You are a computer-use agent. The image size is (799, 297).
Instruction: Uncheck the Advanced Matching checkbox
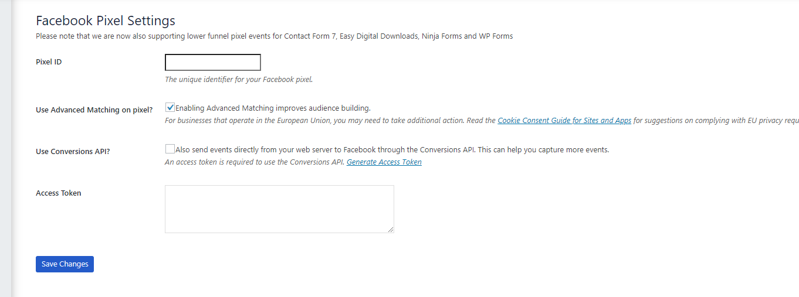[170, 108]
